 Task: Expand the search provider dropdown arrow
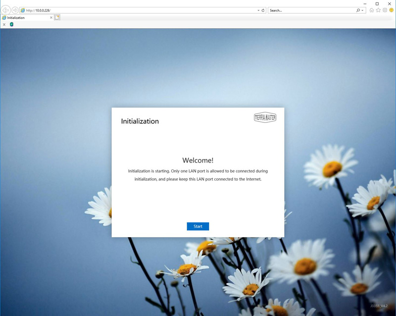362,10
